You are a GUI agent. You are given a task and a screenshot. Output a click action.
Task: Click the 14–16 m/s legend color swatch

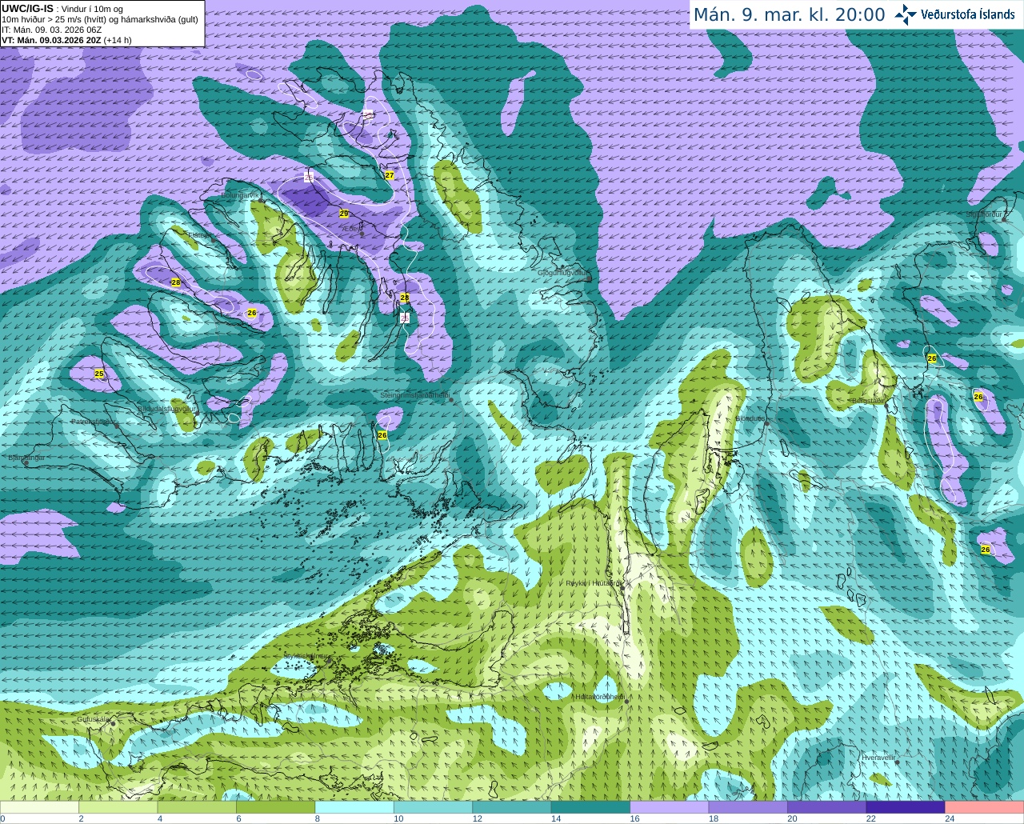[x=591, y=807]
